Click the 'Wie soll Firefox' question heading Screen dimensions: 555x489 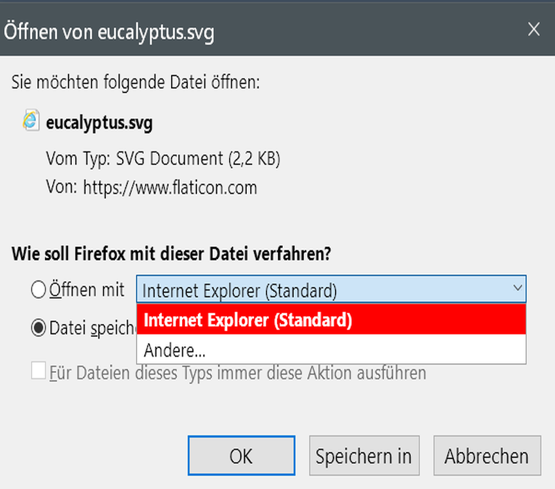tap(170, 254)
